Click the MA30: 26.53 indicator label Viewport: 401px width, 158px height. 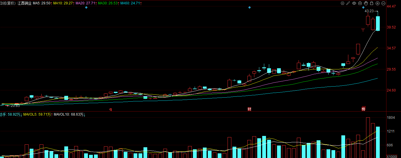click(x=109, y=3)
